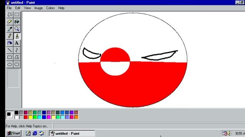Screen dimensions: 245x137
Task: Choose the Rectangle shape tool
Action: [x=10, y=57]
